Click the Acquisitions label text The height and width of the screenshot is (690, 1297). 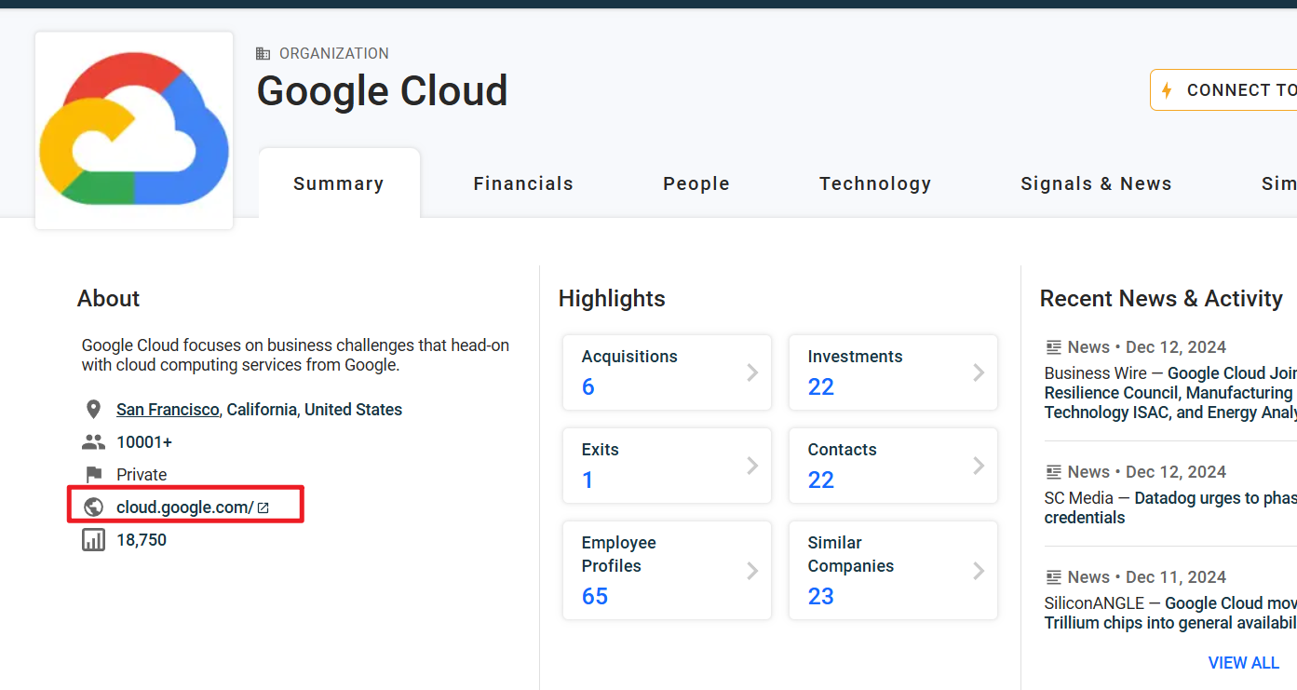(x=629, y=357)
